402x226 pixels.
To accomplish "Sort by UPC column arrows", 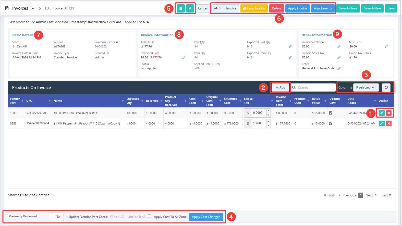I will click(50, 101).
